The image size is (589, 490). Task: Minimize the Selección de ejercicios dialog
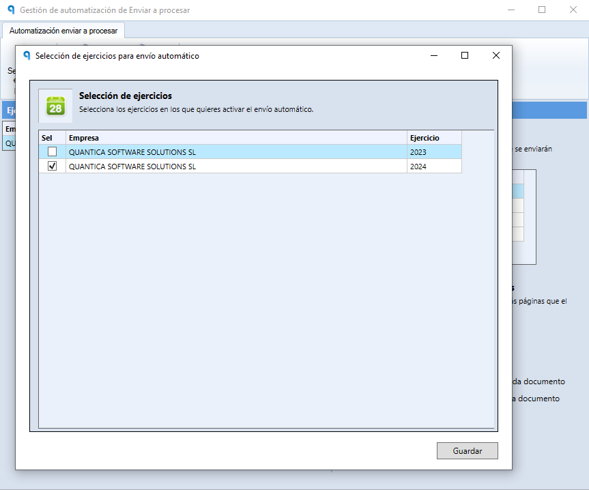[x=434, y=55]
